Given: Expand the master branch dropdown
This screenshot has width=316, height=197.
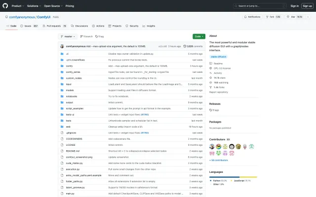Looking at the screenshot, I should tap(68, 36).
